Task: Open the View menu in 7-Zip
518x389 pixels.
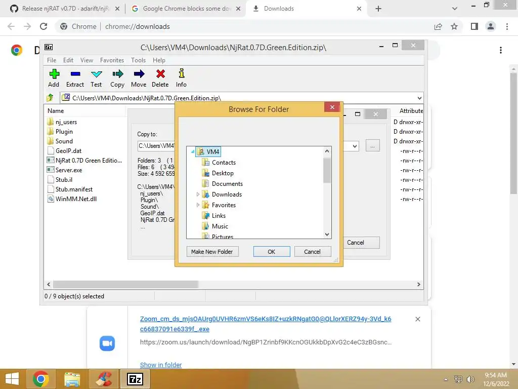Action: click(87, 60)
